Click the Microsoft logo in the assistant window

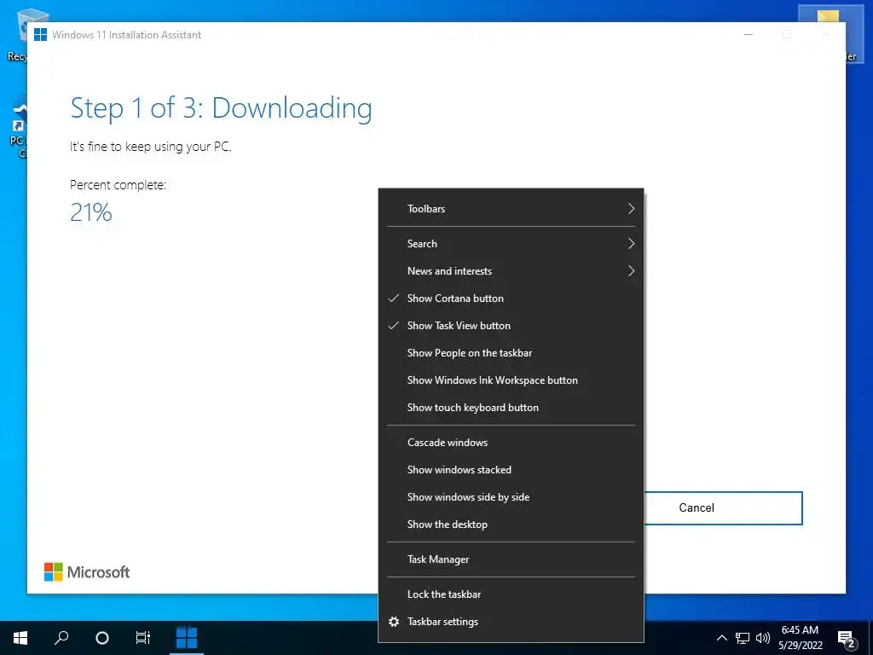pyautogui.click(x=87, y=572)
